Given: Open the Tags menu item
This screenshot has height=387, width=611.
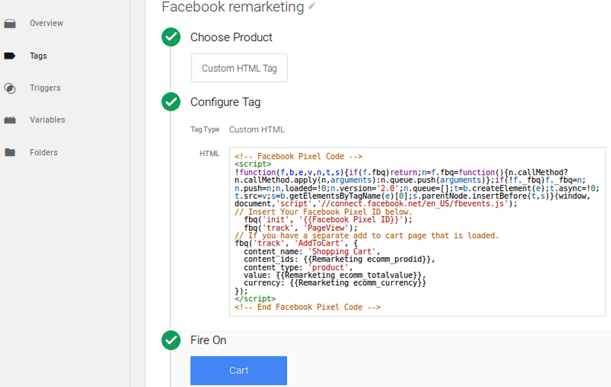Looking at the screenshot, I should tap(38, 55).
